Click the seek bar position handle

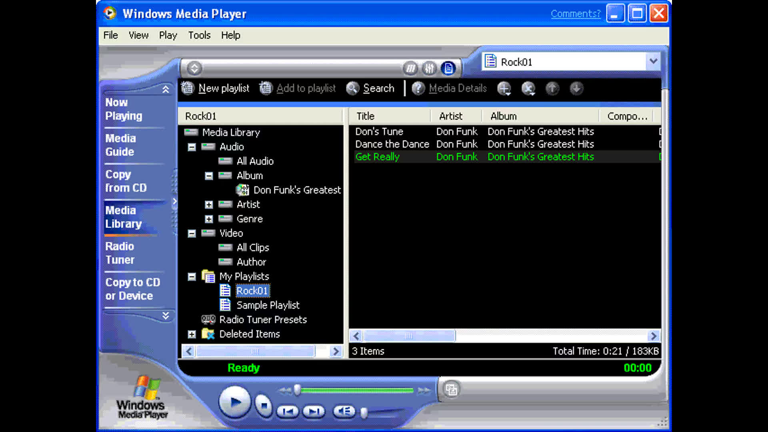click(x=297, y=390)
